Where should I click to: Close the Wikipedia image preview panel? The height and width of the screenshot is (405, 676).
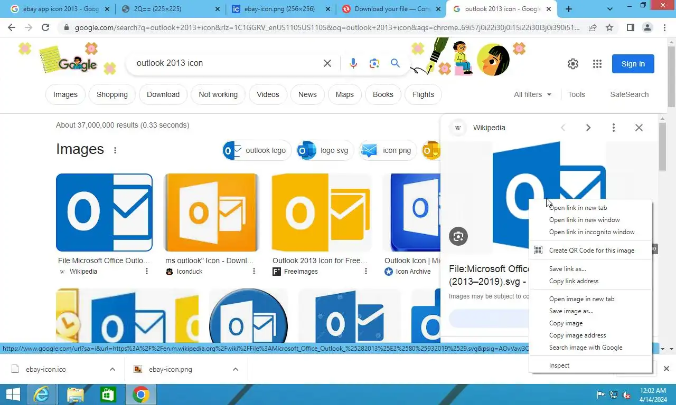[x=639, y=128]
